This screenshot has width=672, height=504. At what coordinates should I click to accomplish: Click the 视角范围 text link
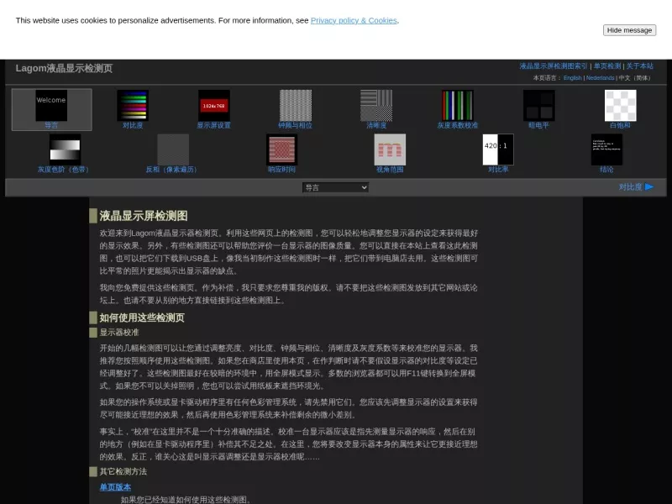[x=390, y=170]
